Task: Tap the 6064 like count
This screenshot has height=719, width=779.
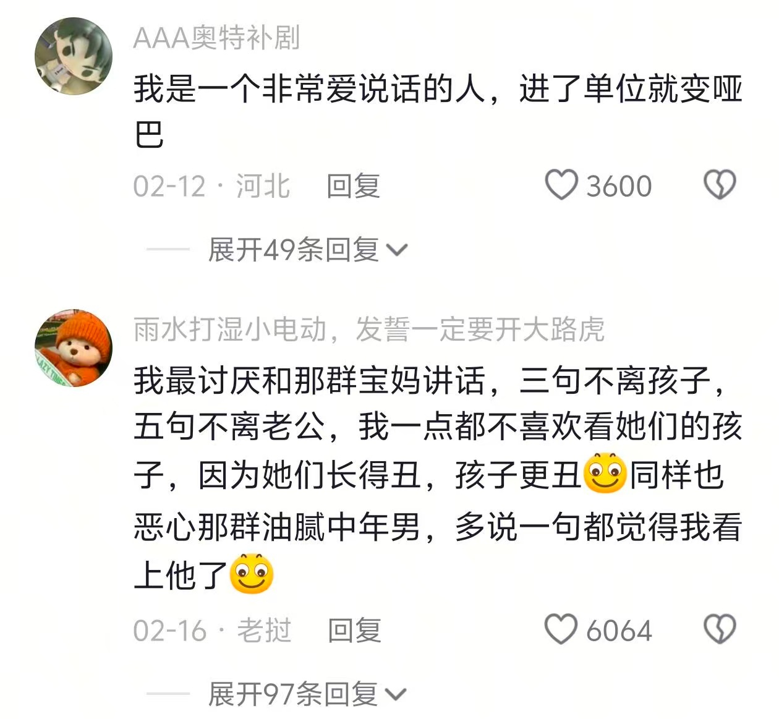Action: pyautogui.click(x=619, y=631)
